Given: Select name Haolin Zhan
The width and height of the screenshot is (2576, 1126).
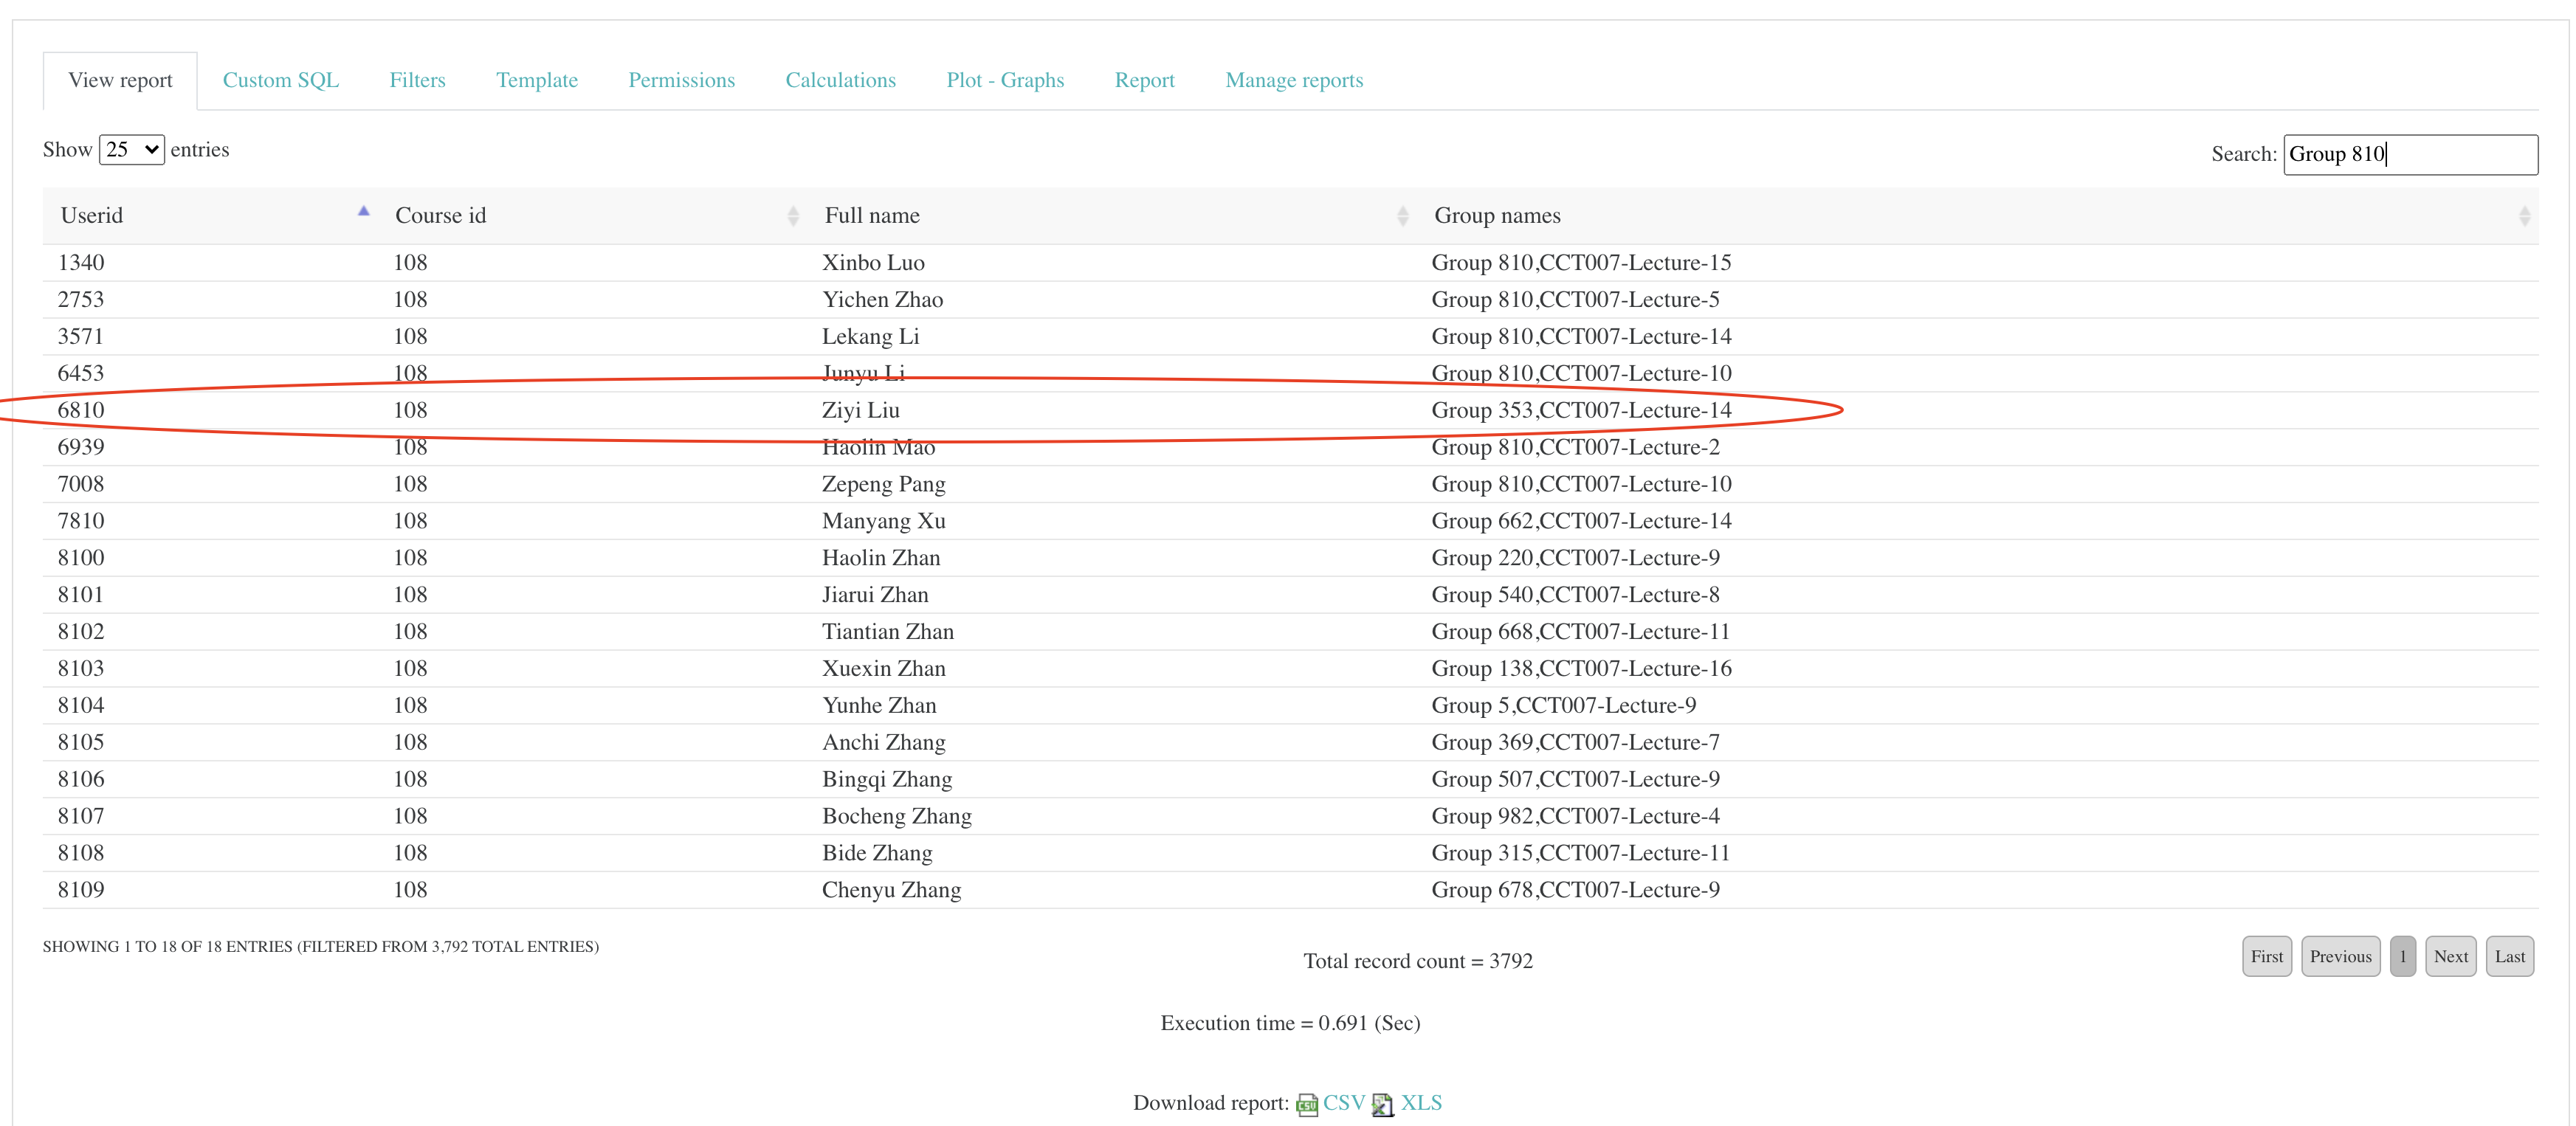Looking at the screenshot, I should coord(881,558).
